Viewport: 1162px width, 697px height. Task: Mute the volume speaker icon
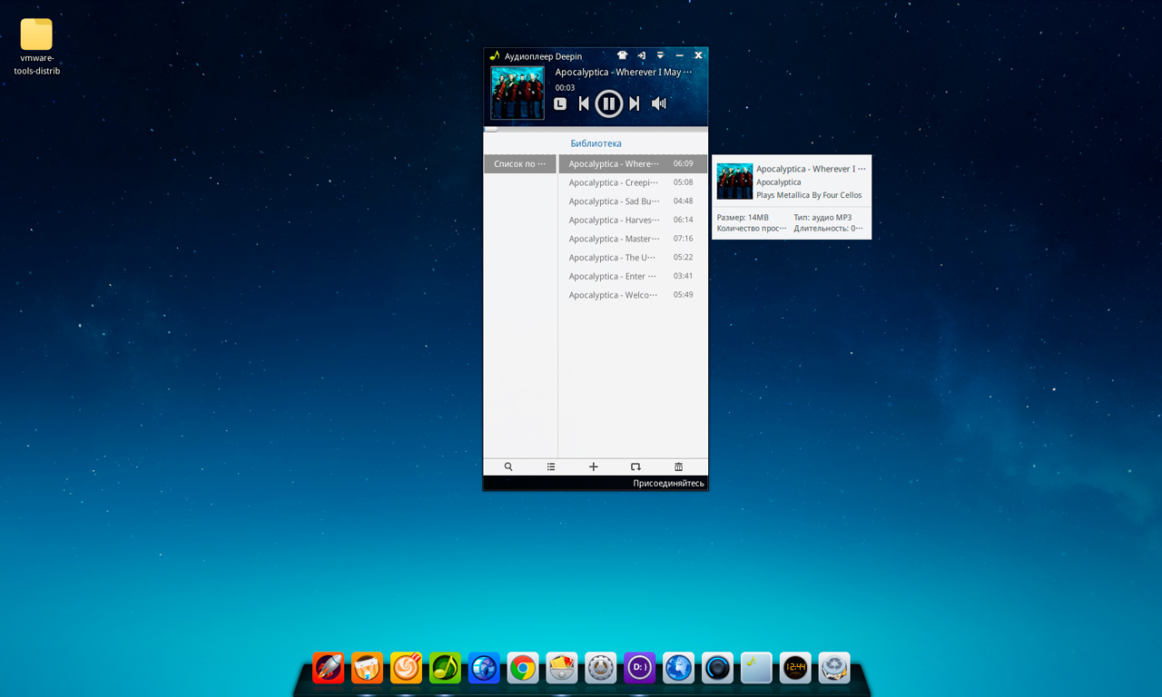pos(659,103)
